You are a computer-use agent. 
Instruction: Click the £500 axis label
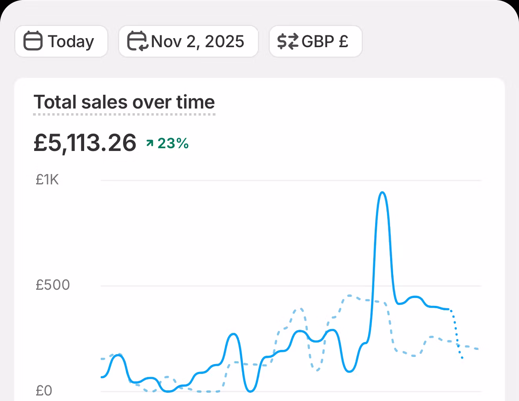(53, 285)
